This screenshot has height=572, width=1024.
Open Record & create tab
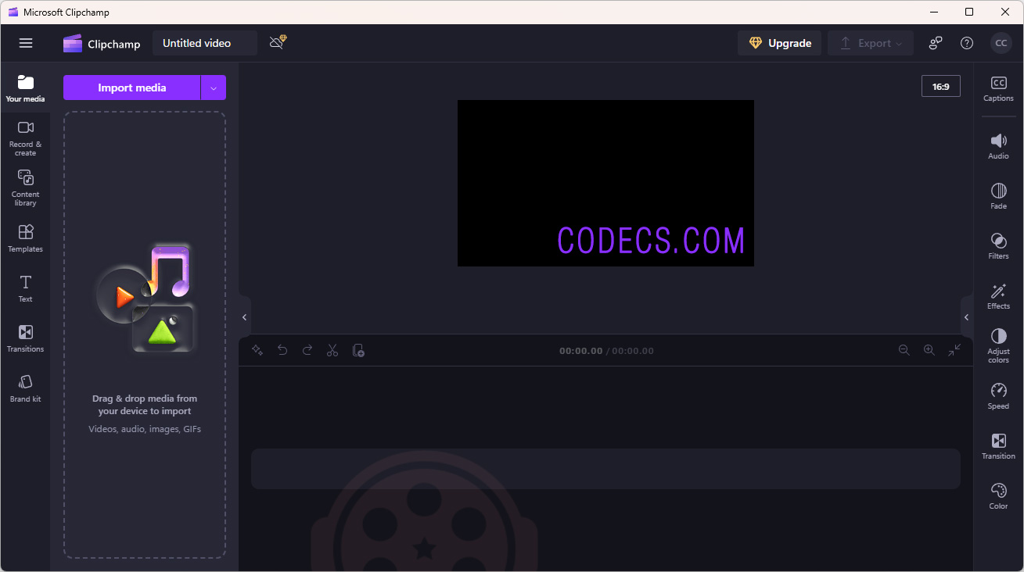coord(26,138)
